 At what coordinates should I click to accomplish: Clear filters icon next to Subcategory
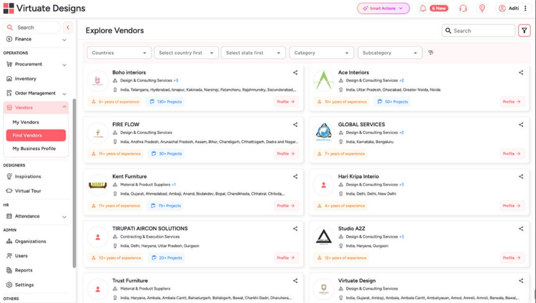(431, 53)
